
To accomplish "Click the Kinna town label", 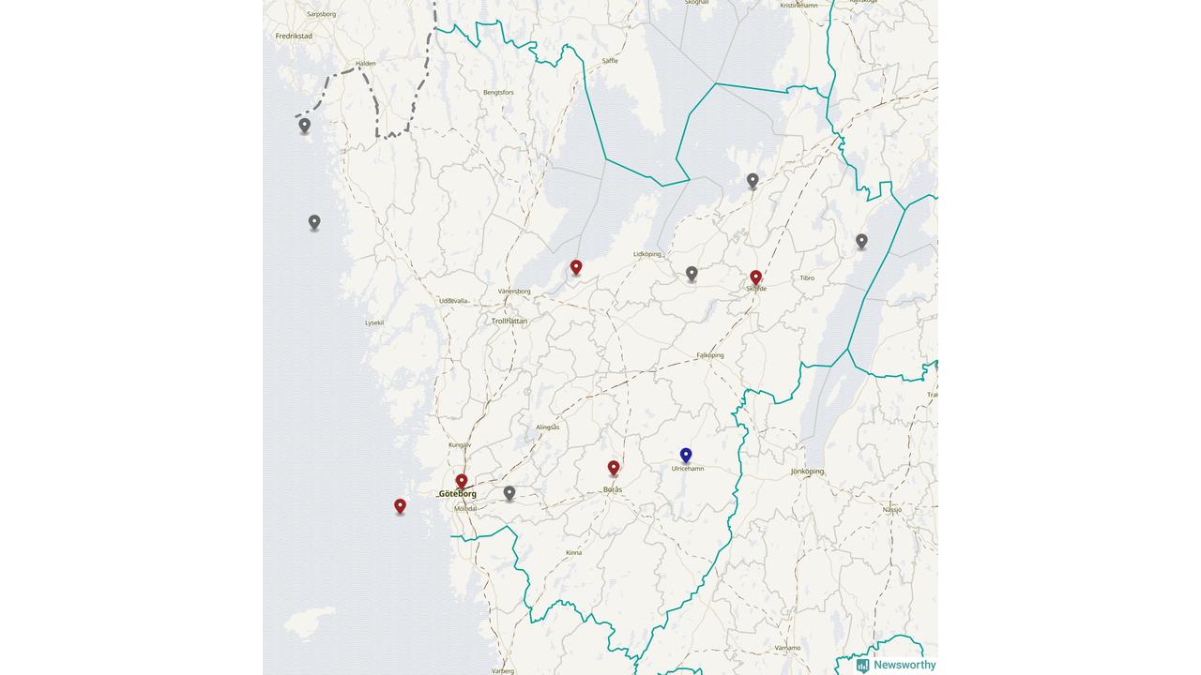I will pos(573,553).
